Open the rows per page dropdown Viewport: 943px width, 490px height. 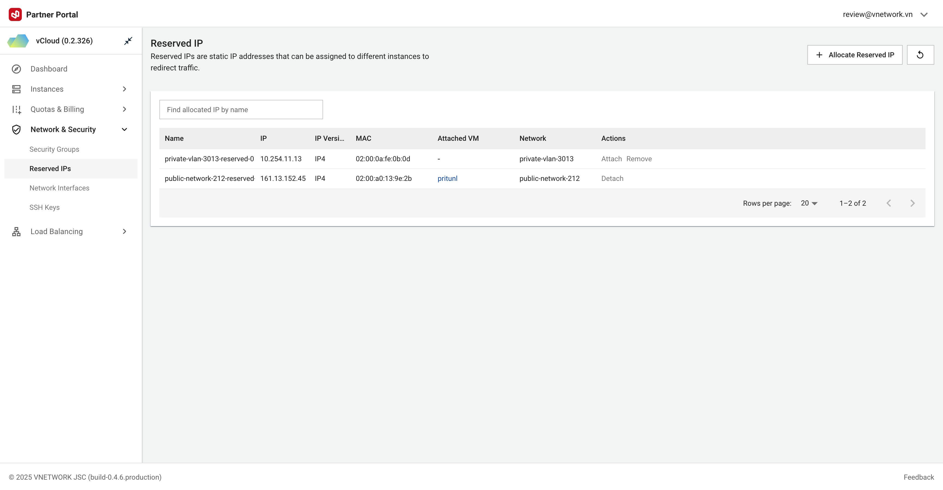click(809, 203)
